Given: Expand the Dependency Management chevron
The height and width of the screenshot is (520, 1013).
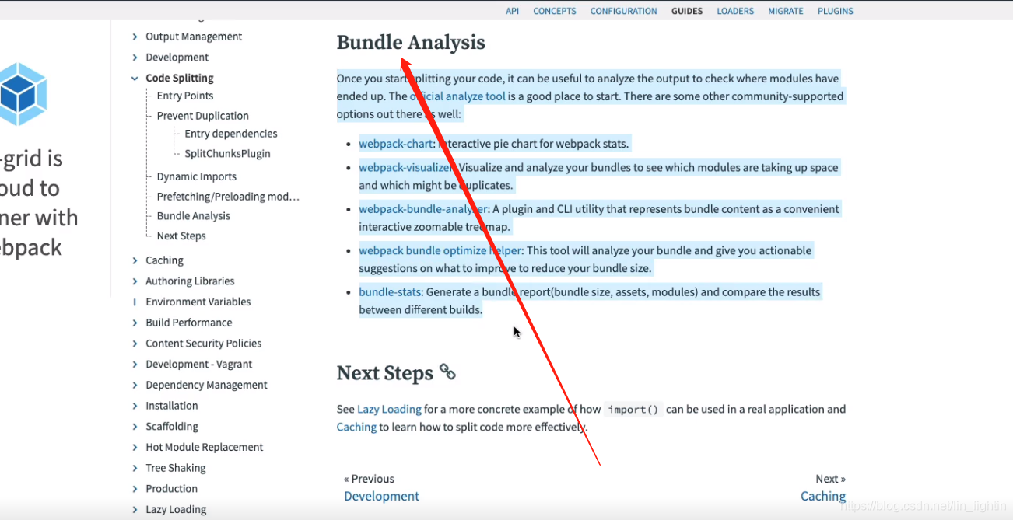Looking at the screenshot, I should point(135,385).
